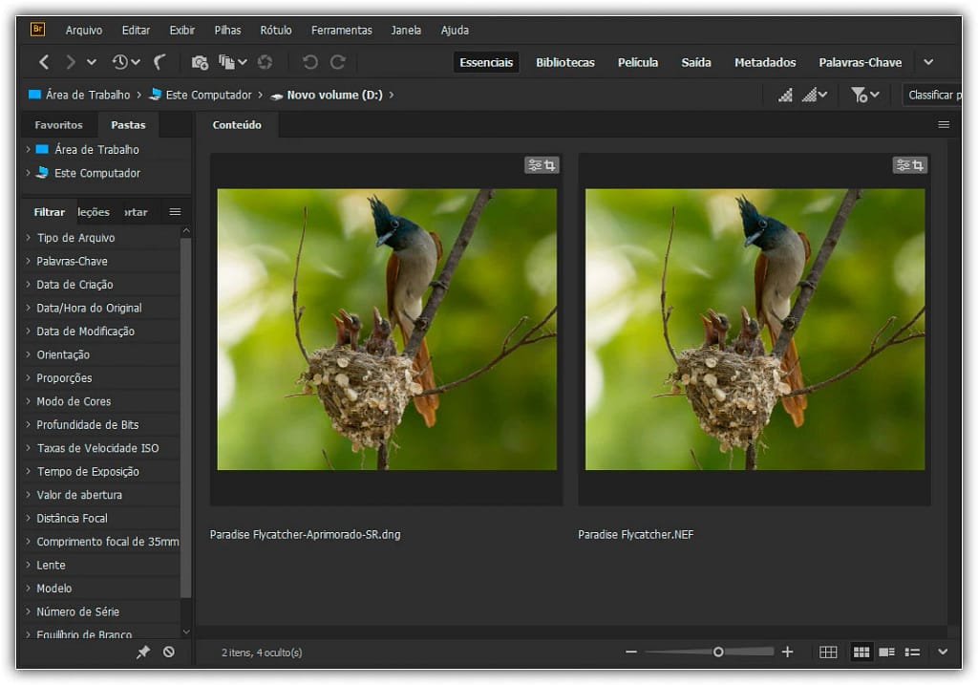978x685 pixels.
Task: Expand the Palavras-Chave filter
Action: 28,261
